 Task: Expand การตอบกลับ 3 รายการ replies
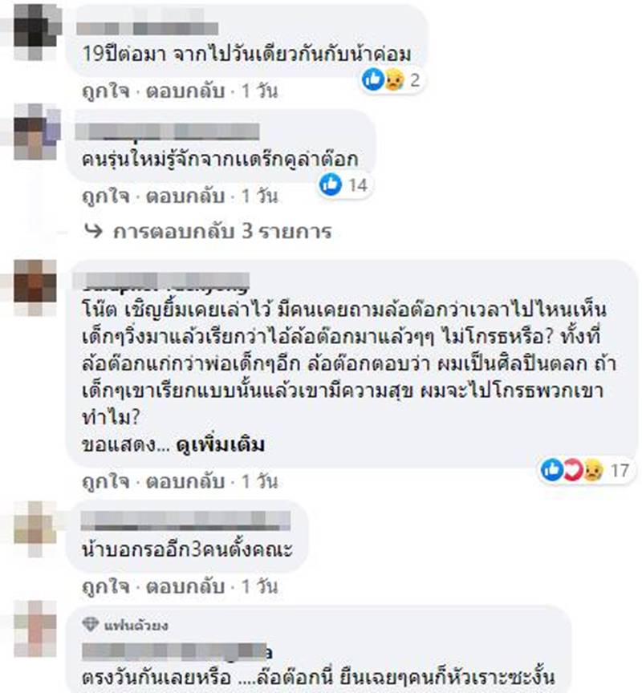[x=222, y=231]
